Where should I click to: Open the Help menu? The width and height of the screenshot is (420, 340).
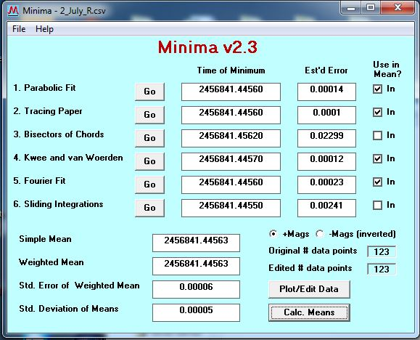[44, 29]
